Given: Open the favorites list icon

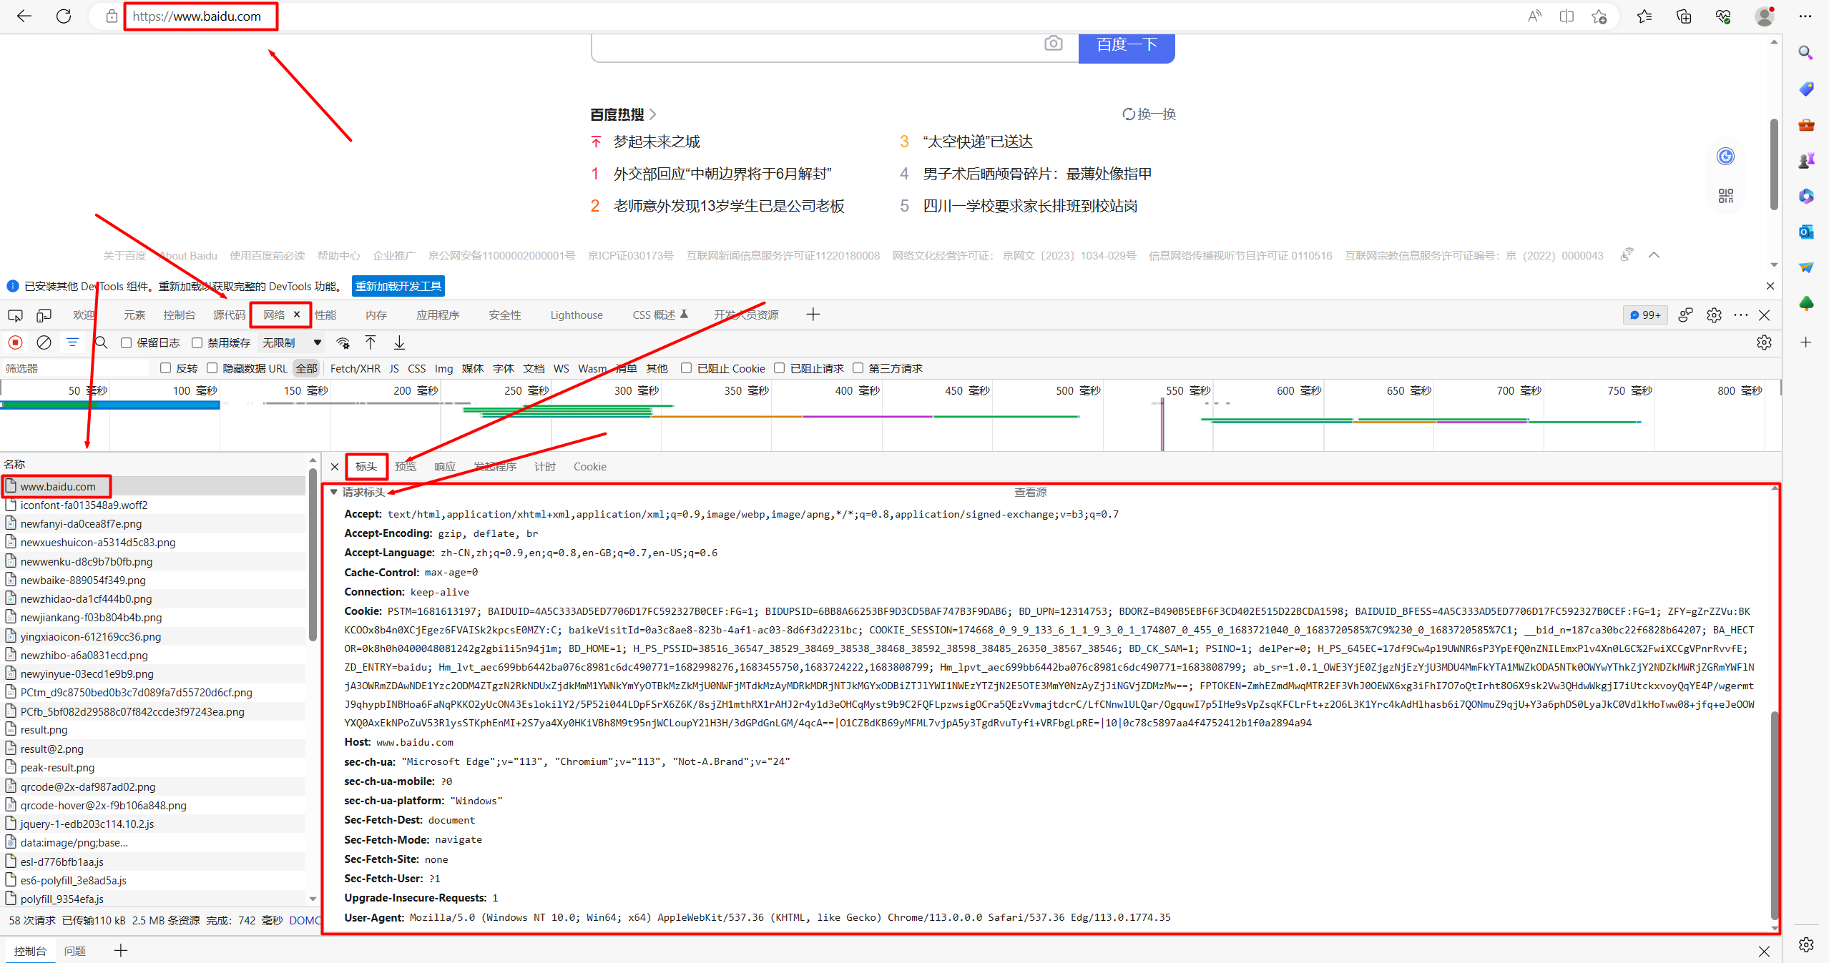Looking at the screenshot, I should tap(1644, 16).
